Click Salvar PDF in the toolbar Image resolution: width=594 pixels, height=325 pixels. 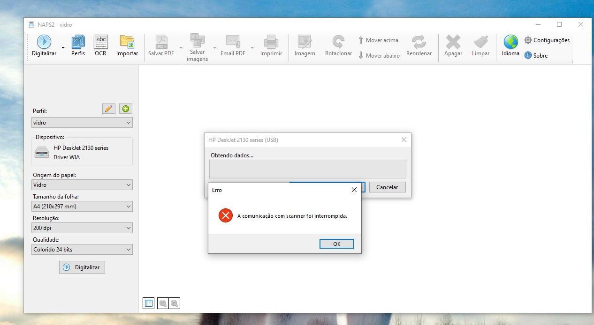[161, 46]
